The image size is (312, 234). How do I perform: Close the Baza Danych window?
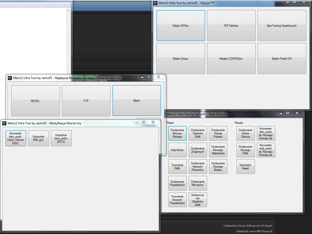297,113
